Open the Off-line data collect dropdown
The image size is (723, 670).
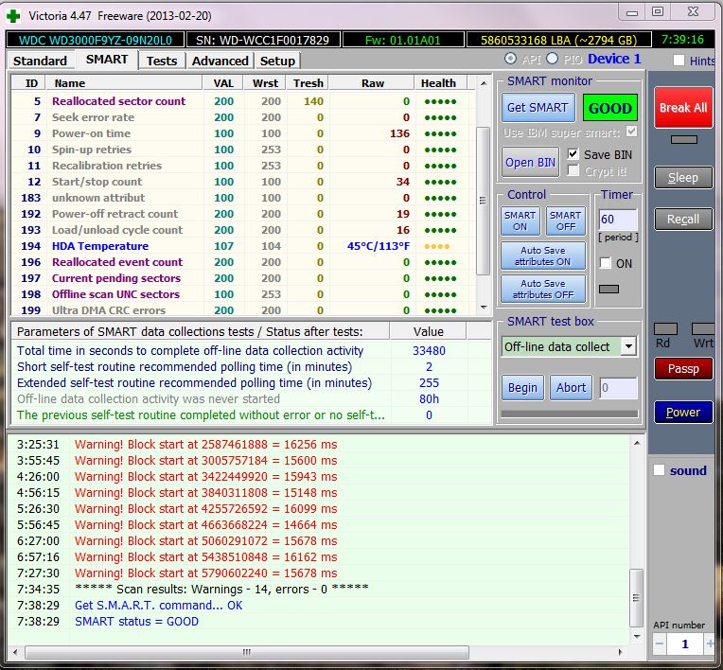(628, 346)
